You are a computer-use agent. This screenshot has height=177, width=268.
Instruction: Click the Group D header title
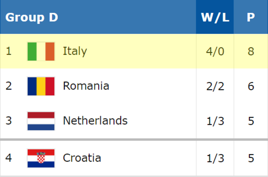[x=32, y=17]
